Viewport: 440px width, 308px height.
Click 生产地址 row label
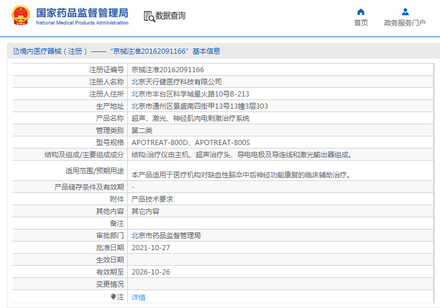110,106
